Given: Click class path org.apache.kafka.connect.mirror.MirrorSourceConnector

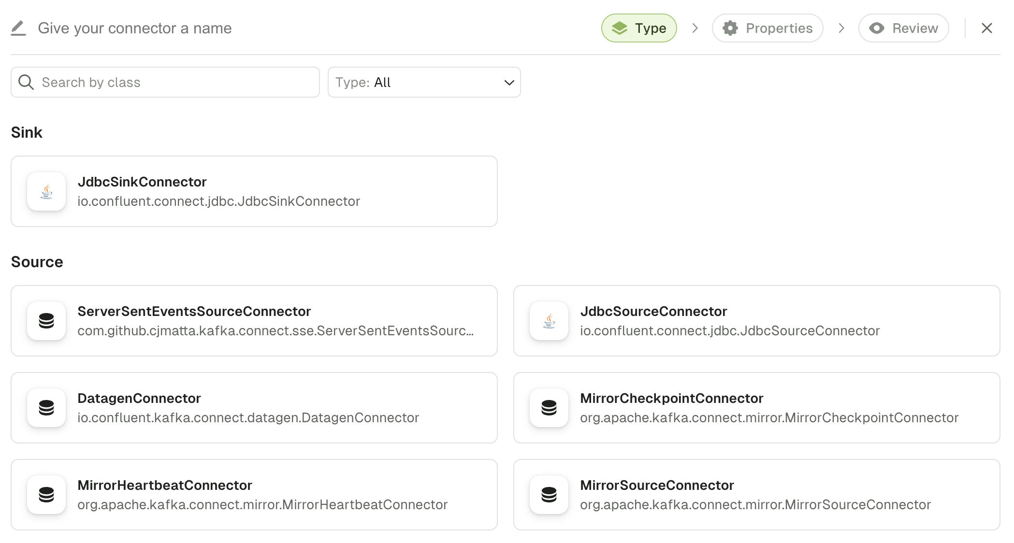Looking at the screenshot, I should (755, 504).
